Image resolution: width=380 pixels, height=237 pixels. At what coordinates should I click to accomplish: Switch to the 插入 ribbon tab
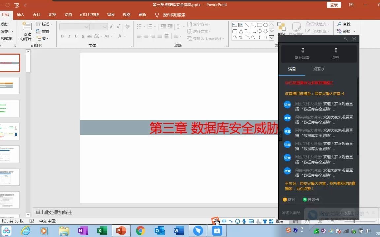point(21,14)
